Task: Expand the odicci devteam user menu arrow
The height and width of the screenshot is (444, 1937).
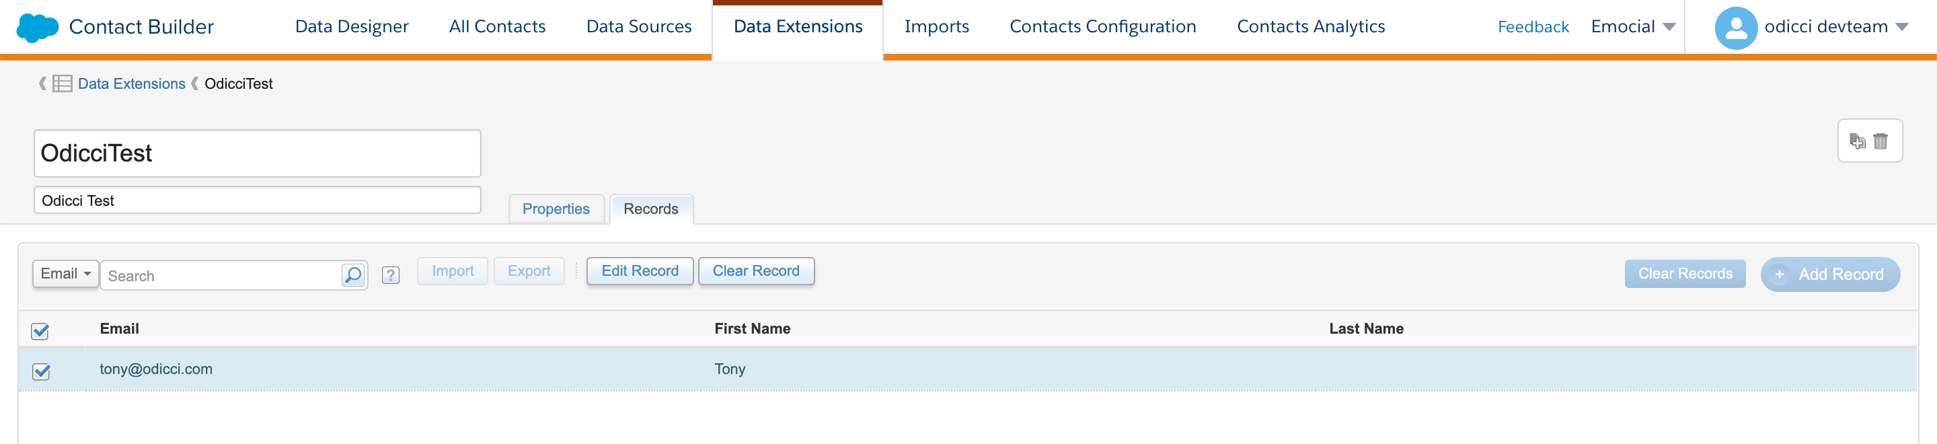Action: click(x=1901, y=27)
